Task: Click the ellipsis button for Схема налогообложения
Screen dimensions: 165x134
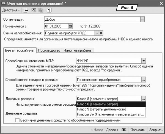Action: 97,33
